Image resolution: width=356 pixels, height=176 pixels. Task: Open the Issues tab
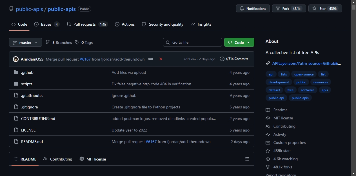pos(47,24)
